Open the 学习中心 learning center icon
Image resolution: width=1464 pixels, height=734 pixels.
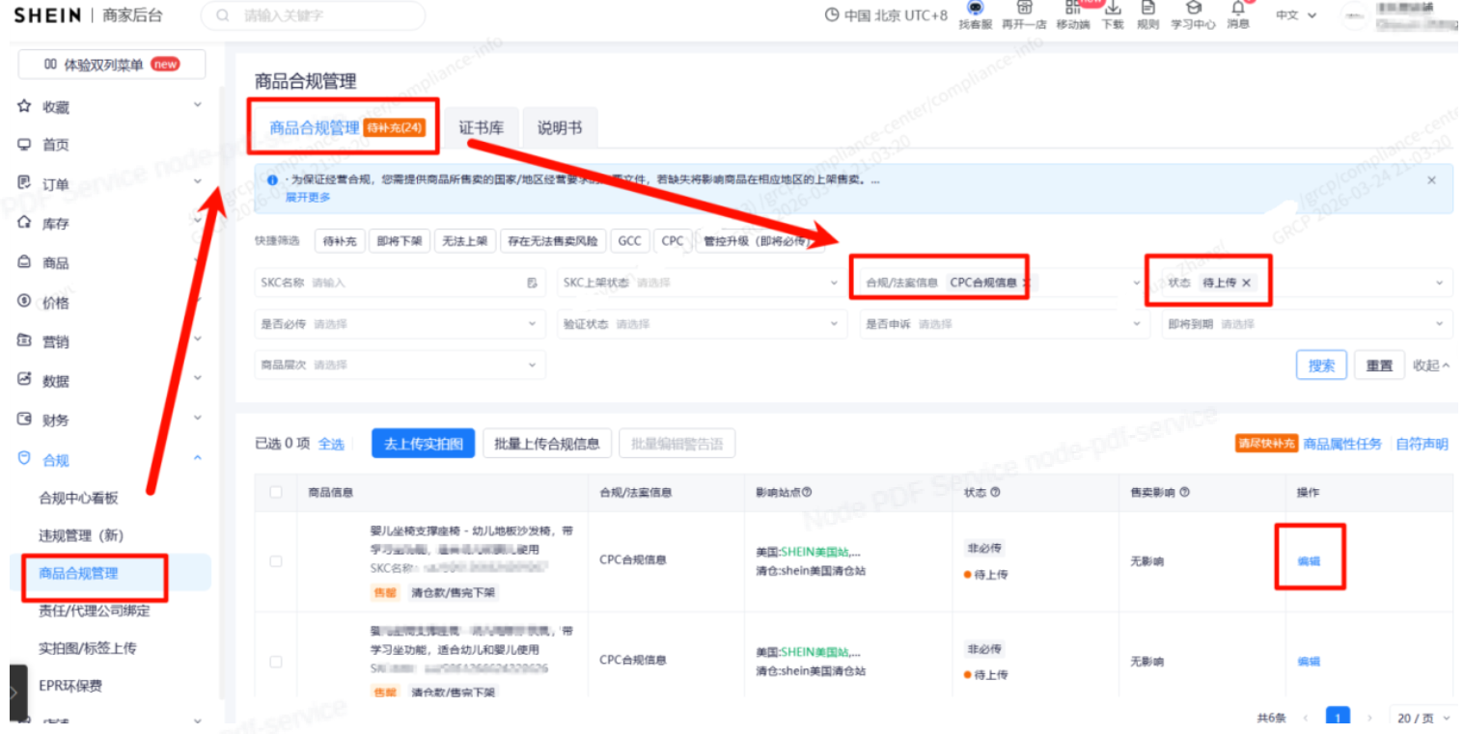click(x=1194, y=8)
